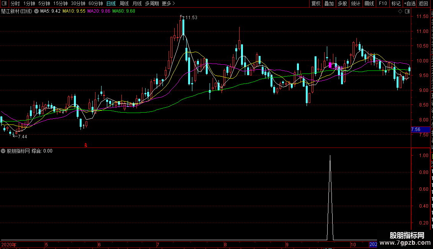Click the 7.56 price marker on axis
The height and width of the screenshot is (249, 433).
[x=421, y=129]
